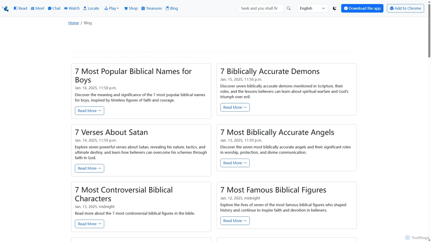Click the page vertical scrollbar thumb
The height and width of the screenshot is (242, 431).
(429, 30)
